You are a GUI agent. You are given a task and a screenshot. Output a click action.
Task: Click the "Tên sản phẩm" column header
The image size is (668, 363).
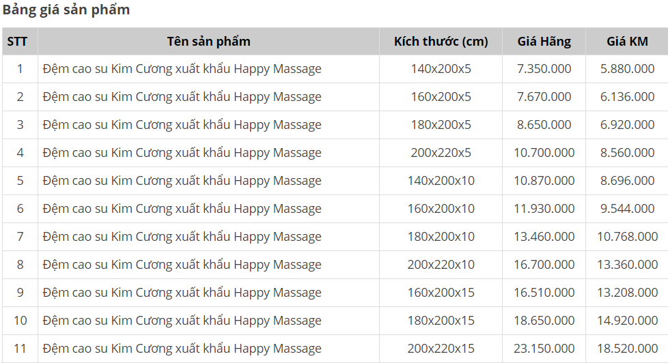(x=208, y=42)
